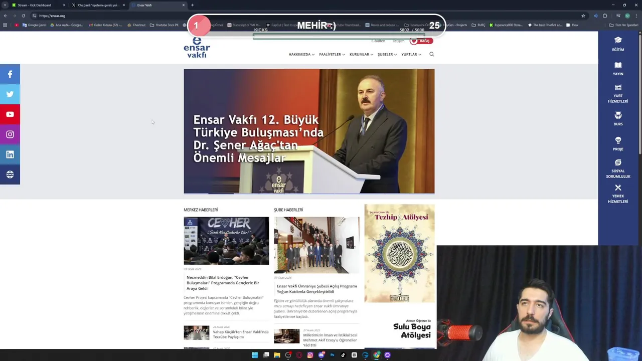This screenshot has width=642, height=361.
Task: Open the Checkout bookmark
Action: [136, 25]
